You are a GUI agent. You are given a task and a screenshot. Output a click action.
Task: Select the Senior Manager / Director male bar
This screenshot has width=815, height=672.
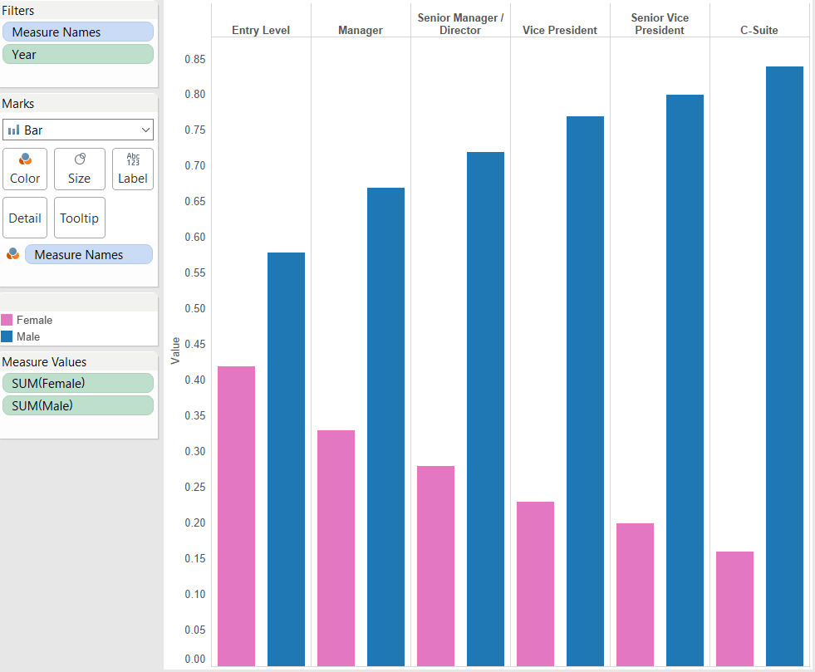(x=486, y=409)
